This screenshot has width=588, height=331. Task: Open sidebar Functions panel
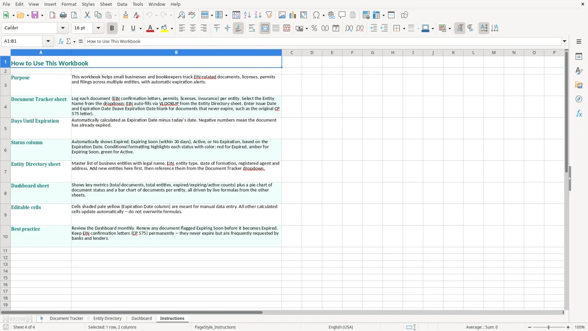[579, 113]
